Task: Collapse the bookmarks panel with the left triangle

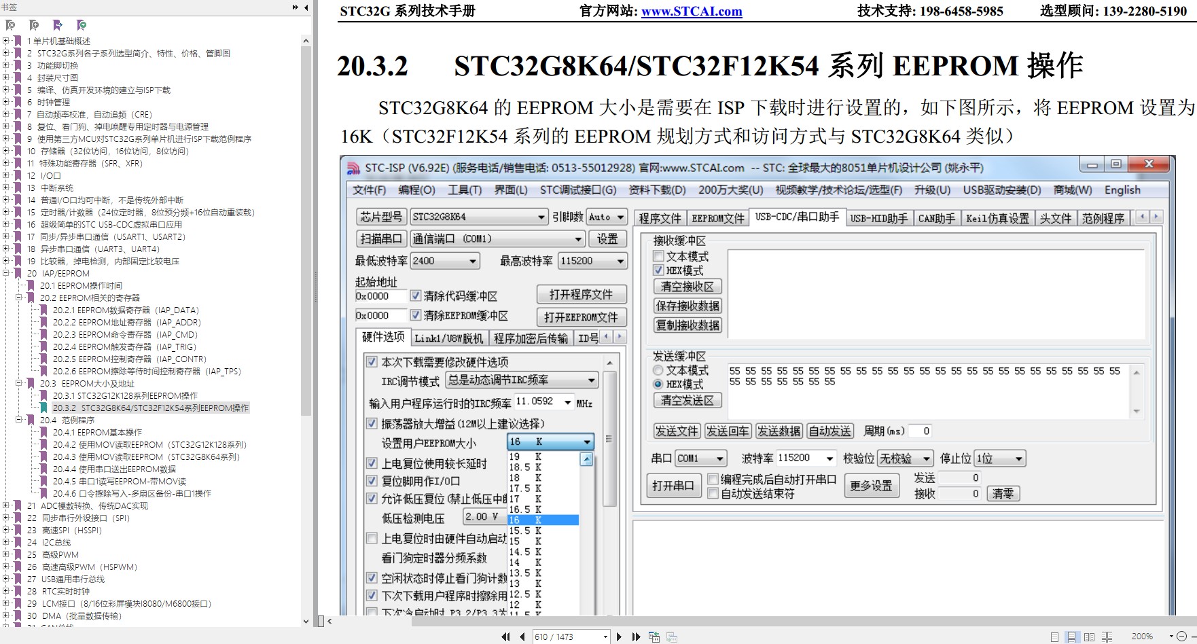Action: point(306,7)
